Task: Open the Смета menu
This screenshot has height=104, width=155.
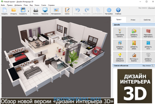Action: tap(44, 5)
